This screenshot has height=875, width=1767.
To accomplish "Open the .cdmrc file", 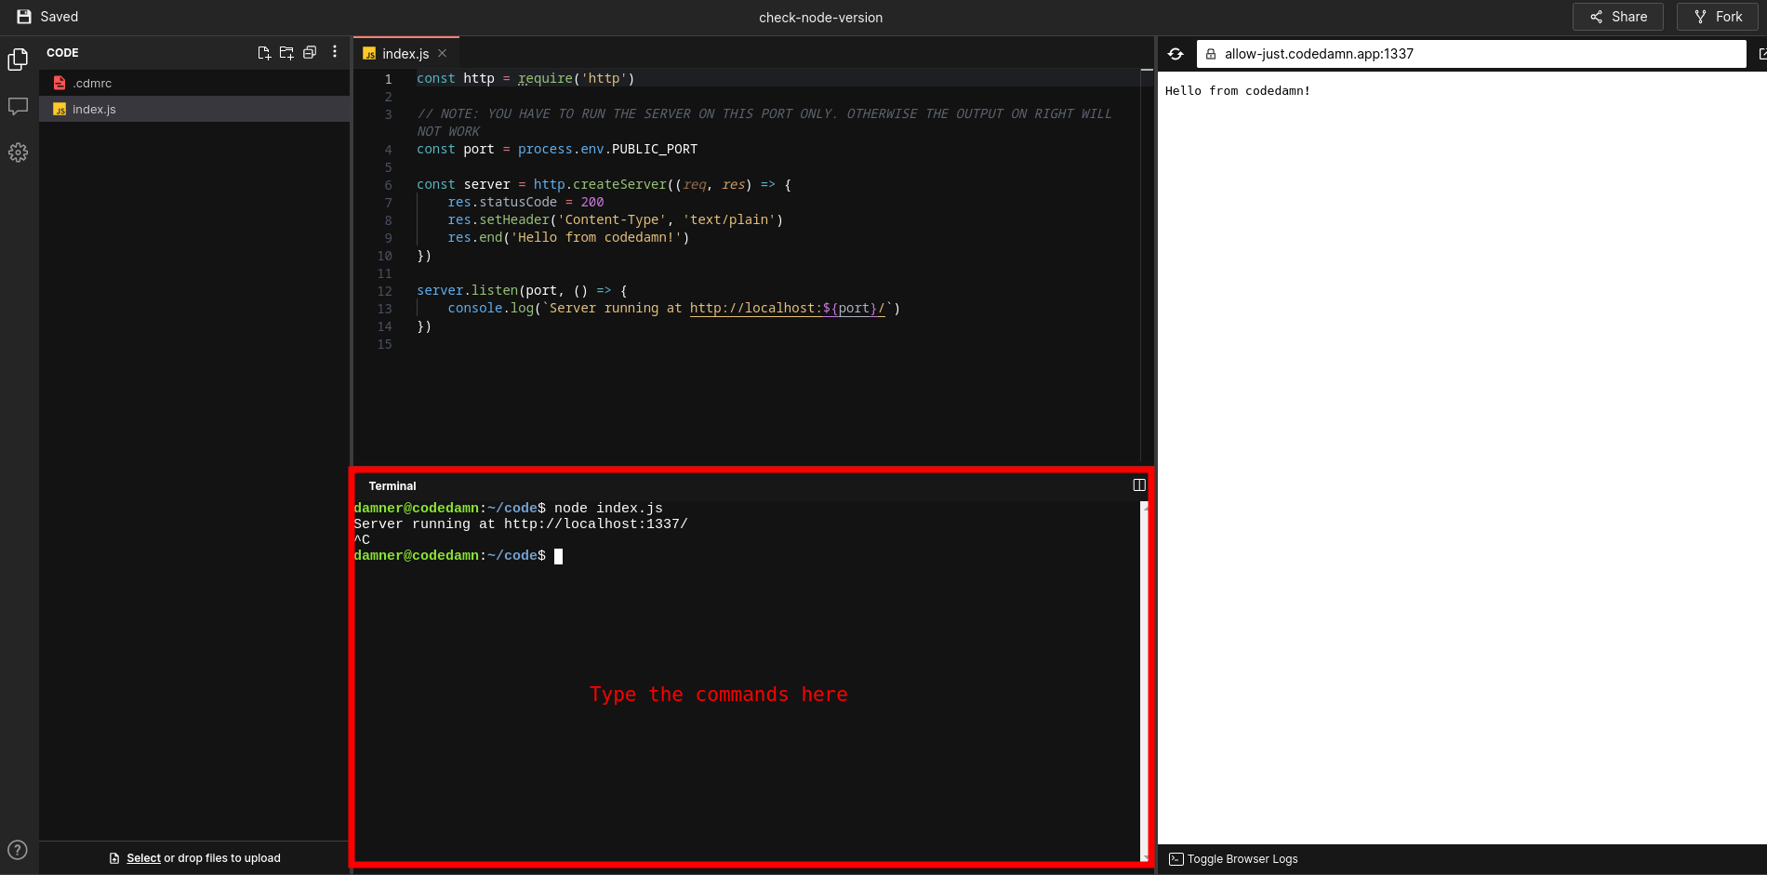I will click(x=92, y=83).
